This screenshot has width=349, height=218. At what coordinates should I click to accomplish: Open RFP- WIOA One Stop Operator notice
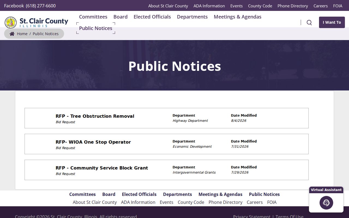tap(93, 142)
